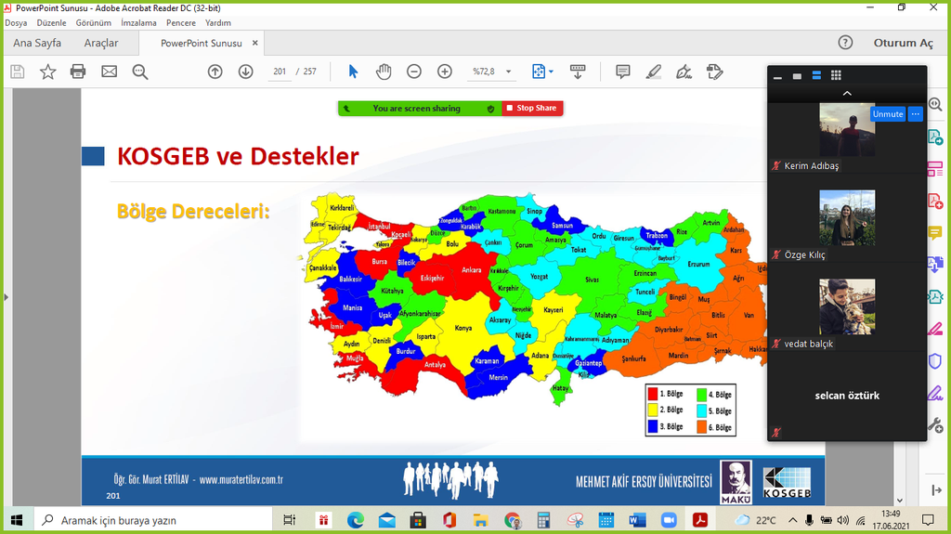Open more options for Kerim Adıbaş

point(915,114)
